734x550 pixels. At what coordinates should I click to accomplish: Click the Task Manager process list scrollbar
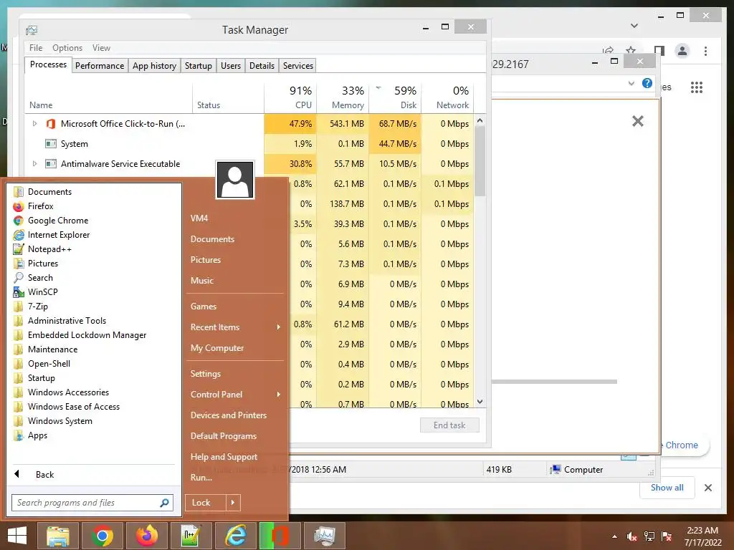tap(480, 161)
